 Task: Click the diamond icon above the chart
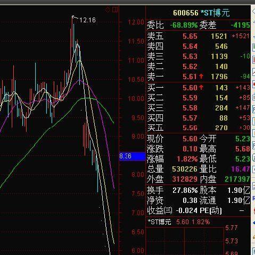coord(108,10)
